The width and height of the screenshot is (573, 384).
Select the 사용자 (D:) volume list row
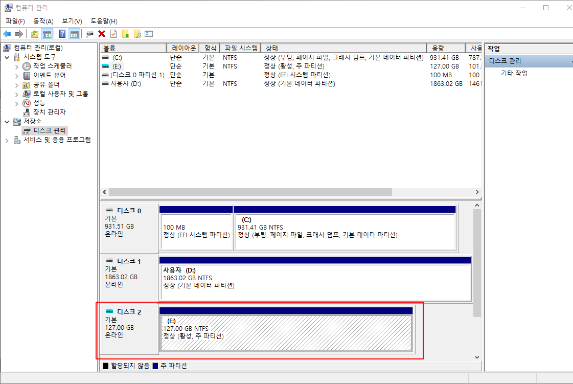(291, 84)
